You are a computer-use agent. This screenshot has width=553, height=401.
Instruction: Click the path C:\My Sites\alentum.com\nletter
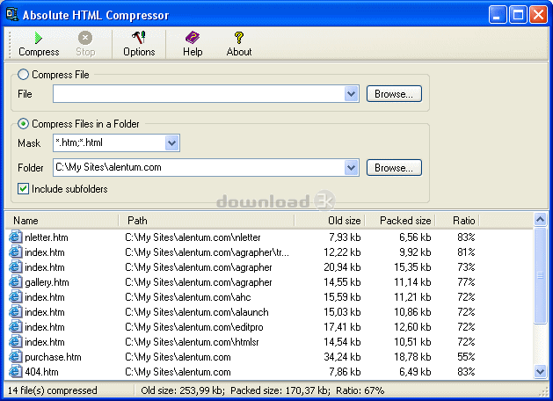[193, 237]
